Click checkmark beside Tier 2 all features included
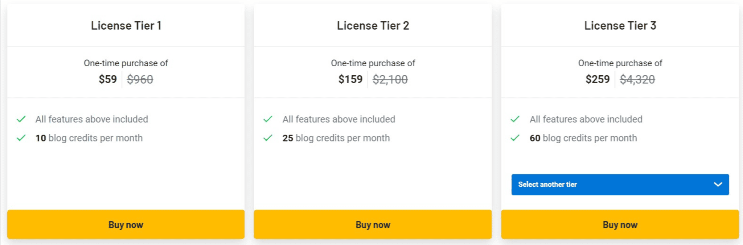The height and width of the screenshot is (245, 743). click(268, 119)
